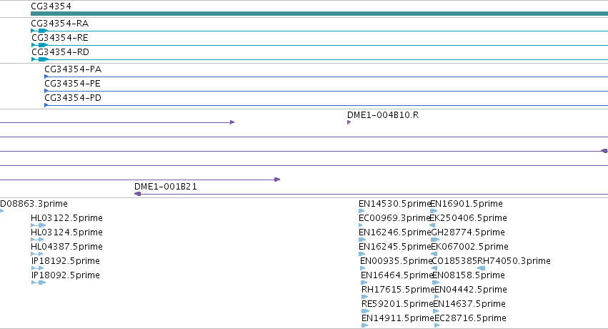Click the RE59201.5prime EST label
The image size is (608, 329).
click(397, 304)
